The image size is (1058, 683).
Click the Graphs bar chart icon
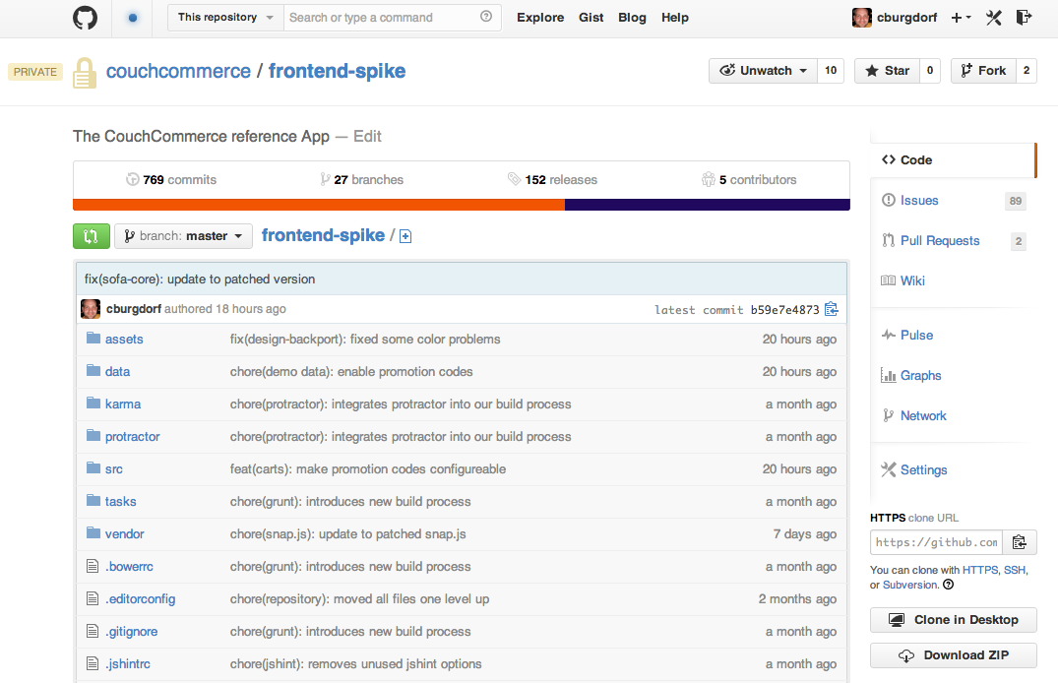click(889, 375)
